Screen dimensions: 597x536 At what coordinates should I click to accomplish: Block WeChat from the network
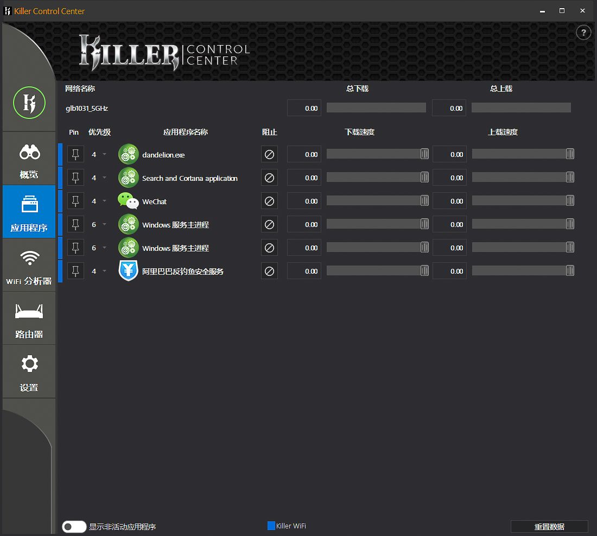point(269,201)
